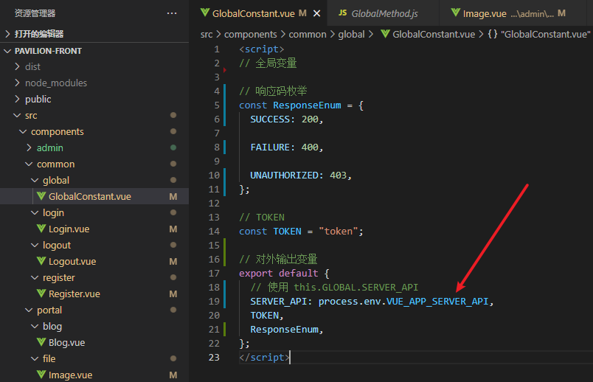Open Login.vue in the file tree
Viewport: 593px width, 382px height.
tap(94, 229)
